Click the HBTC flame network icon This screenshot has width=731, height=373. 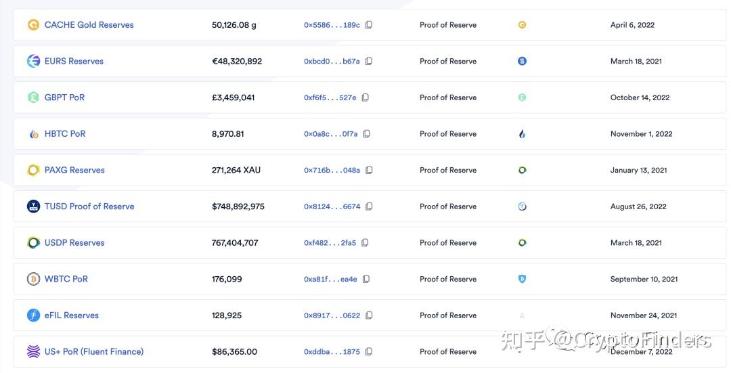[522, 134]
